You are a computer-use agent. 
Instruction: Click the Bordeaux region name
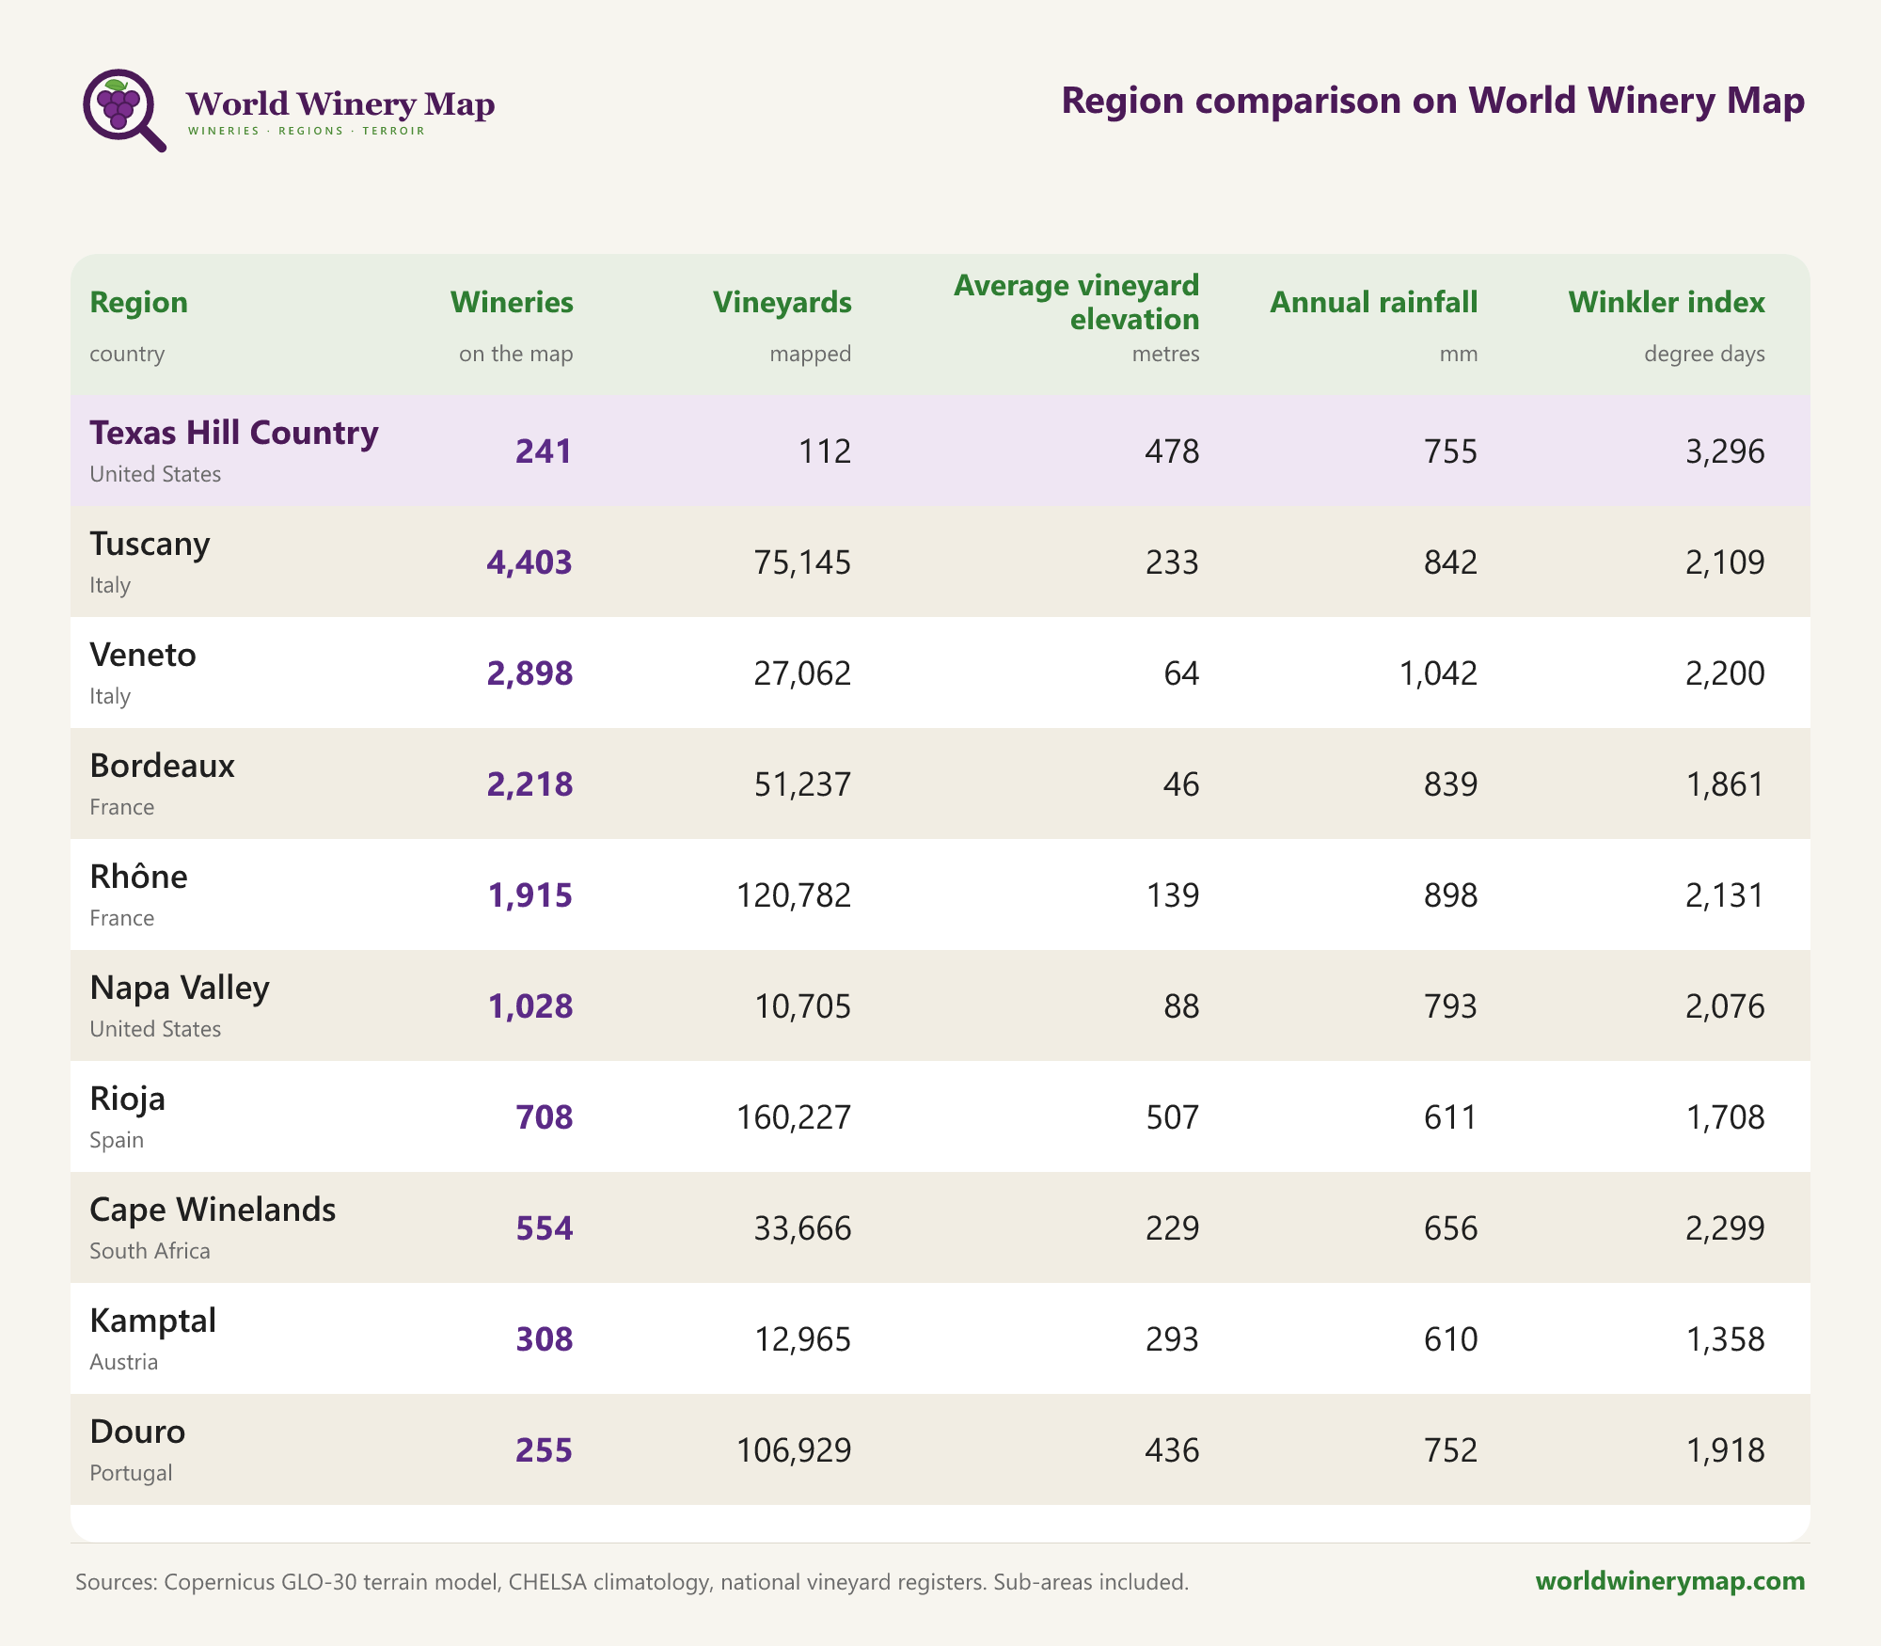click(162, 766)
